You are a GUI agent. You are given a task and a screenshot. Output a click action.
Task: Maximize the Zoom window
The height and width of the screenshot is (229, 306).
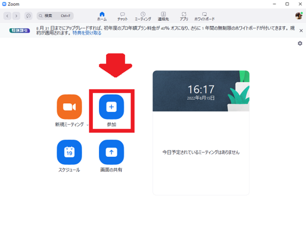[287, 4]
